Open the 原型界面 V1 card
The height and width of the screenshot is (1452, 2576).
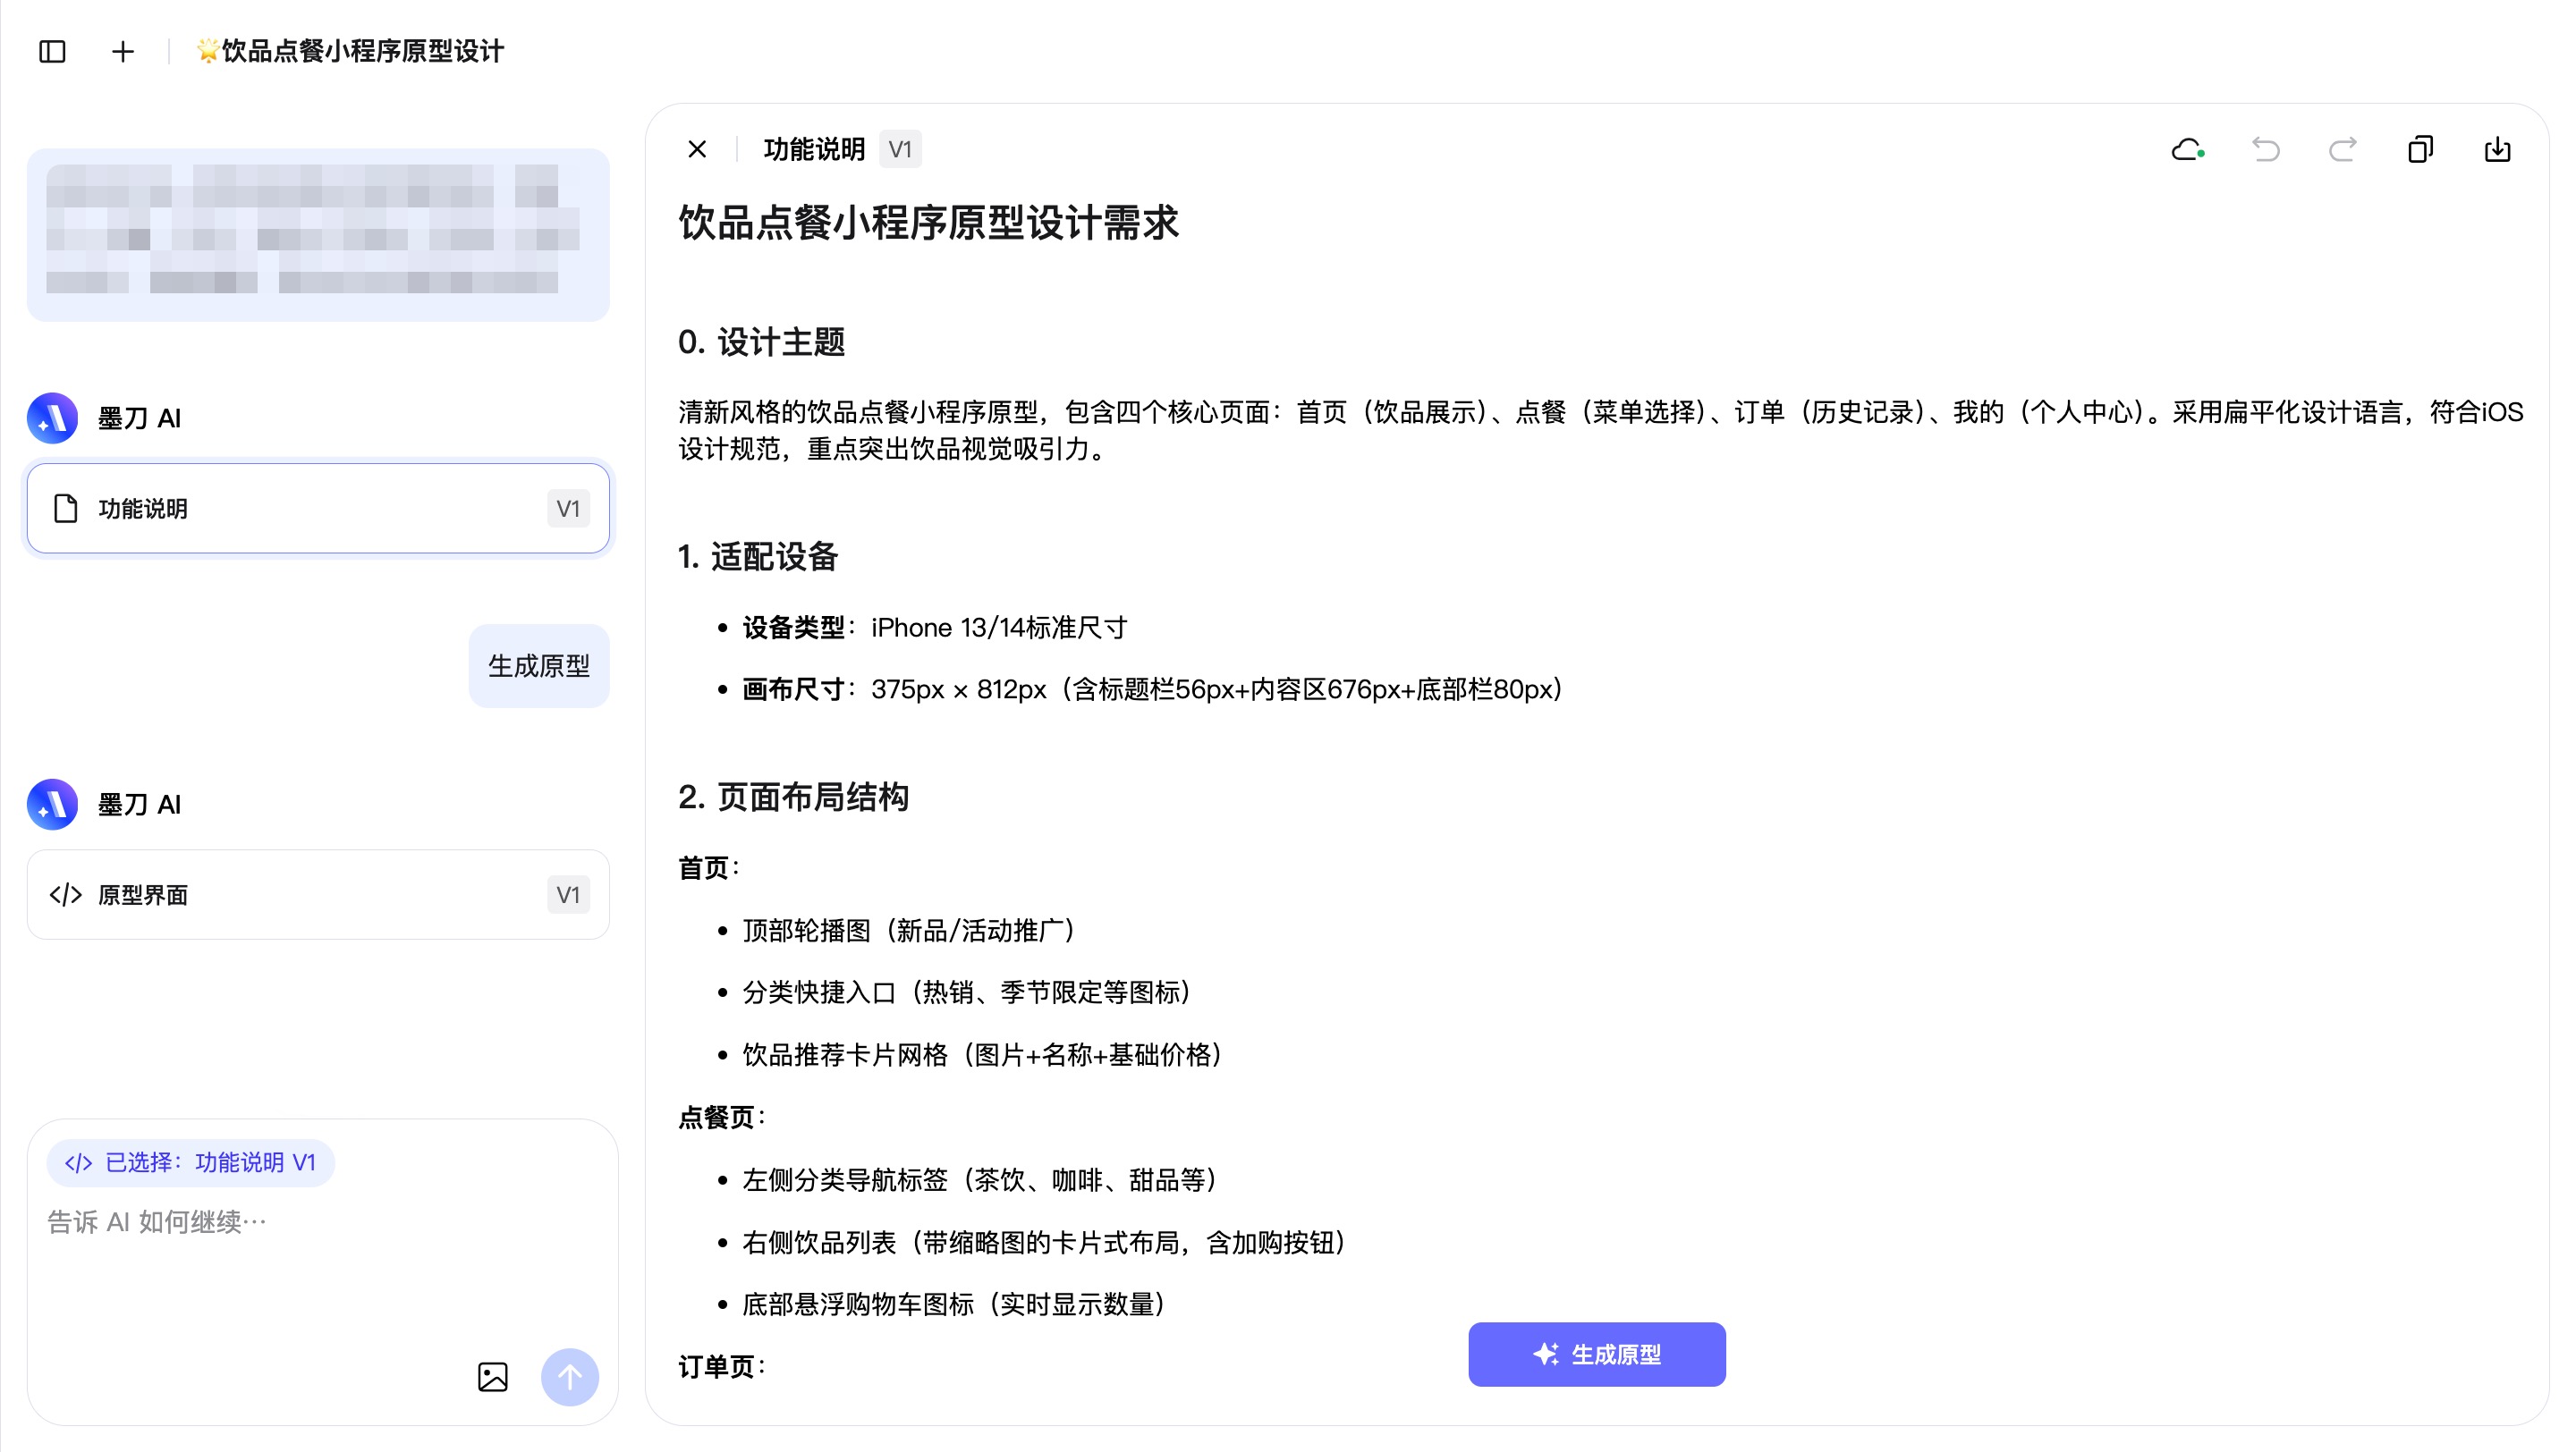pyautogui.click(x=318, y=893)
